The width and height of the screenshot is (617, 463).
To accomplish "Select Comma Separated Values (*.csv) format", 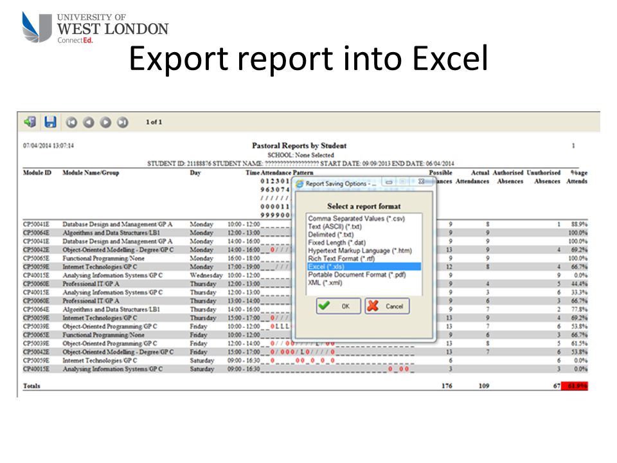I will coord(356,219).
